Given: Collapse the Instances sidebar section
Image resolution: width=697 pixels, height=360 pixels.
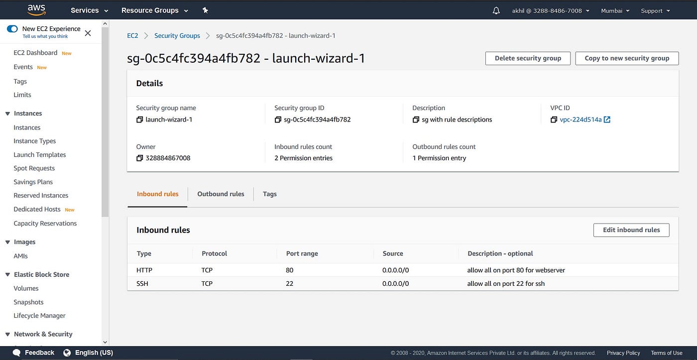Looking at the screenshot, I should [x=7, y=114].
